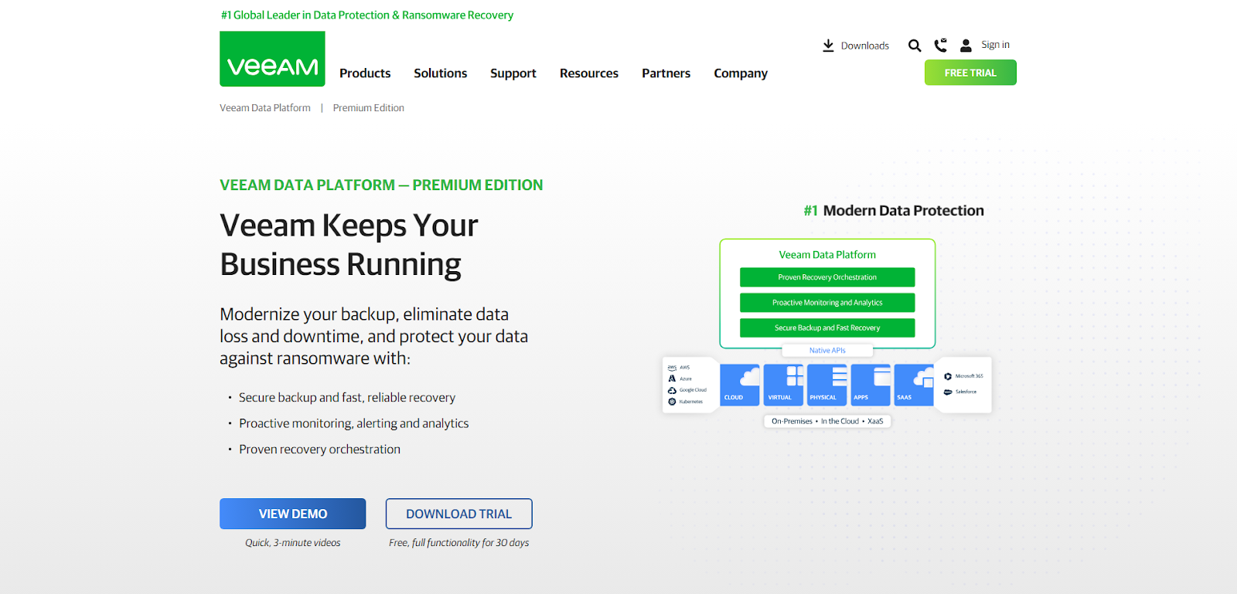Click the user profile icon

coord(966,46)
